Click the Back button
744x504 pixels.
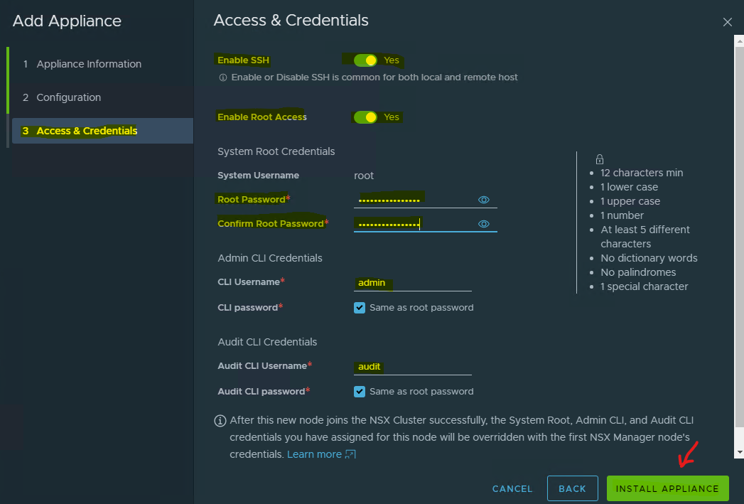(572, 488)
